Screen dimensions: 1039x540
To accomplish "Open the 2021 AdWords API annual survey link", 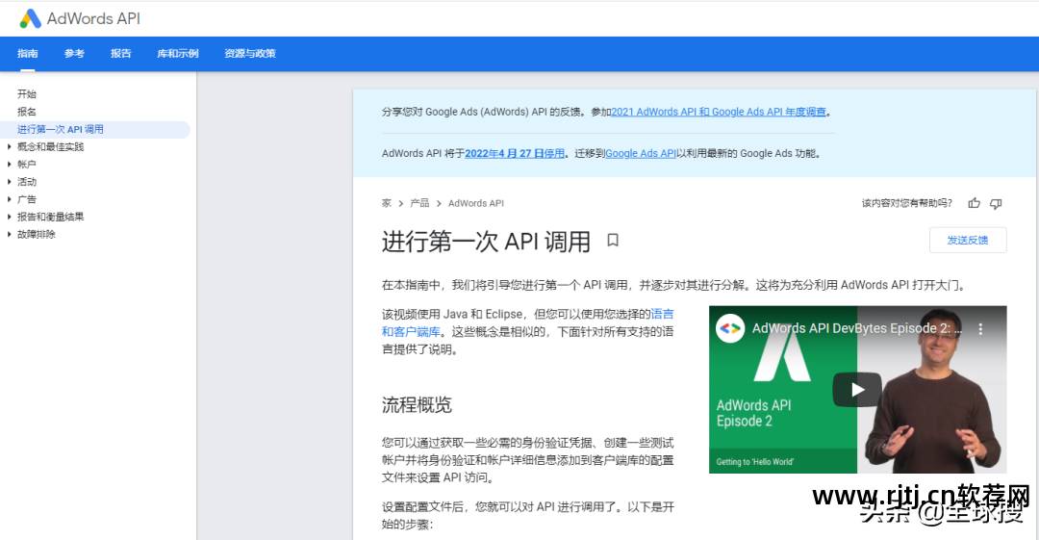I will point(719,112).
